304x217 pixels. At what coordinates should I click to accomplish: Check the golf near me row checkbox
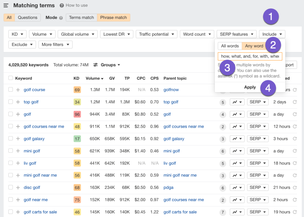click(x=10, y=200)
